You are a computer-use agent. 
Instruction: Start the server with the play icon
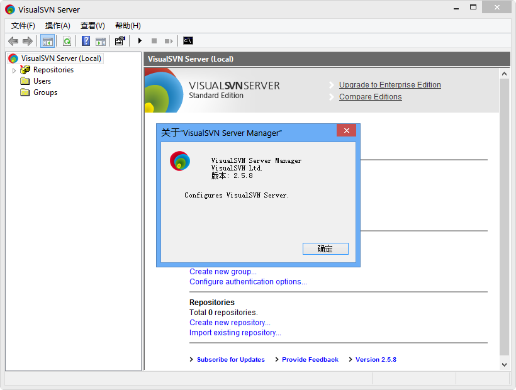140,41
